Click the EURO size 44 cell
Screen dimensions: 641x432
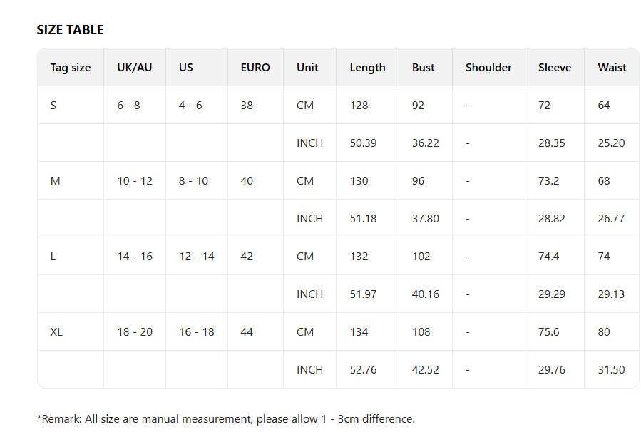click(247, 332)
